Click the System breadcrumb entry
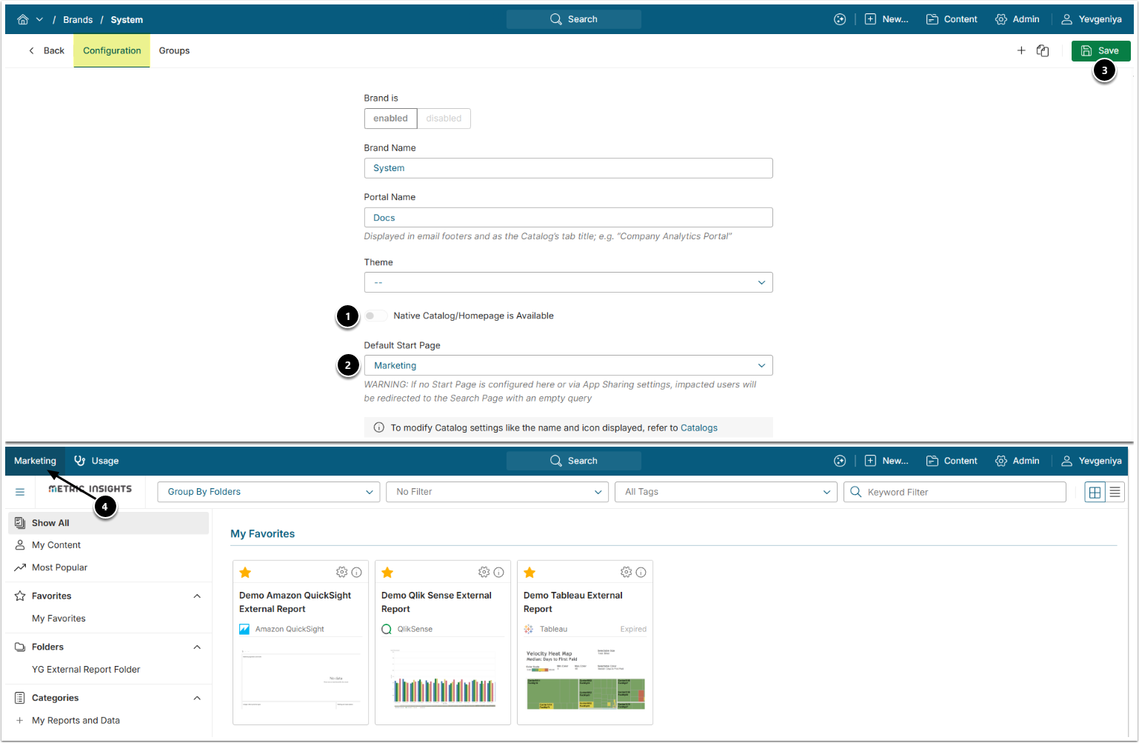This screenshot has width=1139, height=743. point(127,20)
